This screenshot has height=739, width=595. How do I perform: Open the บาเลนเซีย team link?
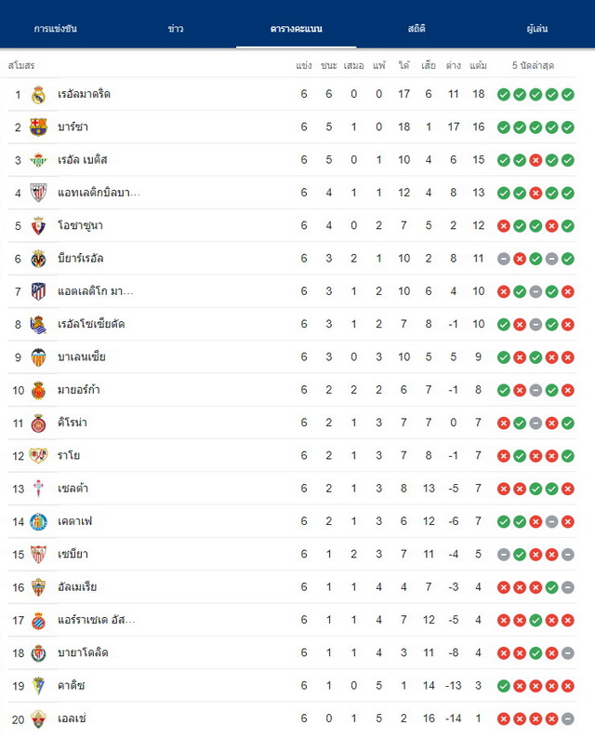[82, 356]
